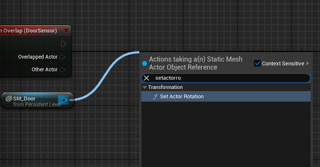Image resolution: width=320 pixels, height=167 pixels.
Task: Click the Transformation category label
Action: [166, 87]
